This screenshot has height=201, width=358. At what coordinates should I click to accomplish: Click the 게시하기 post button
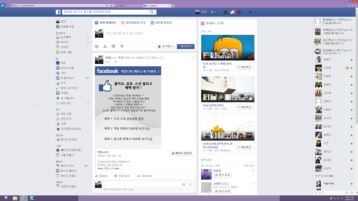tap(186, 46)
